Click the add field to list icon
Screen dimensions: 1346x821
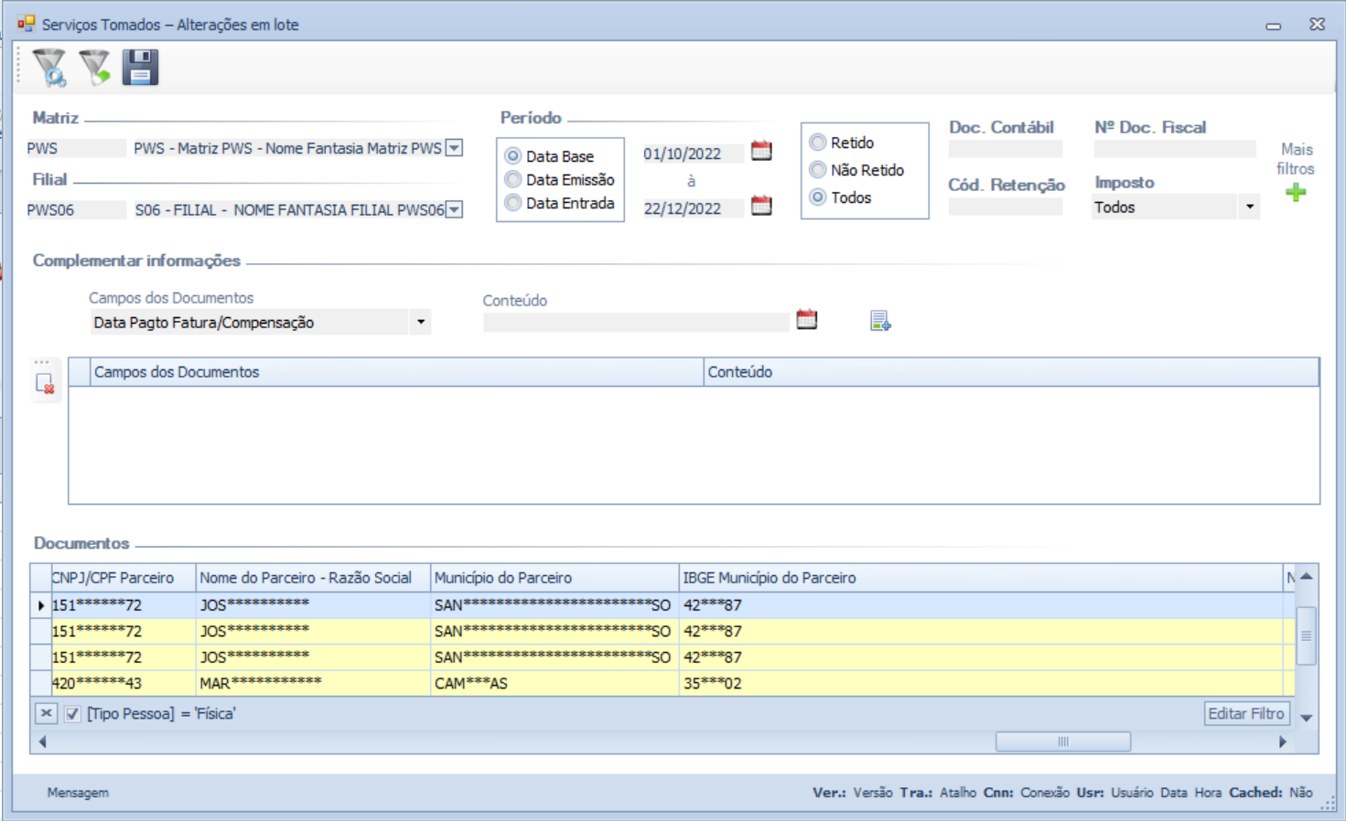tap(880, 321)
